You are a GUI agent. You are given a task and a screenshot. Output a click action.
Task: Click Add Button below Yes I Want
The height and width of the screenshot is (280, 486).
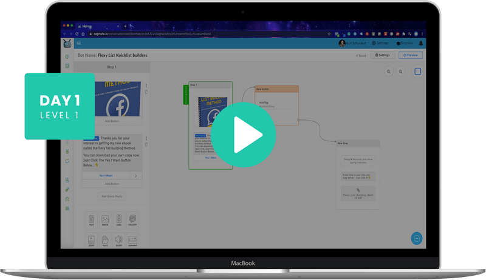pos(112,184)
